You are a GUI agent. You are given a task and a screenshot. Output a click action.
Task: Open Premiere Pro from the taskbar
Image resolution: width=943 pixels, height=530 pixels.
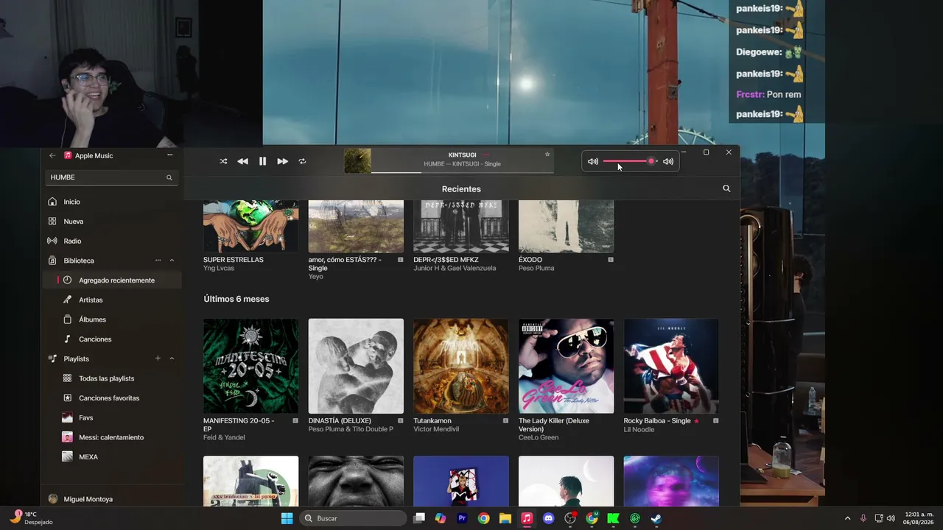(462, 518)
